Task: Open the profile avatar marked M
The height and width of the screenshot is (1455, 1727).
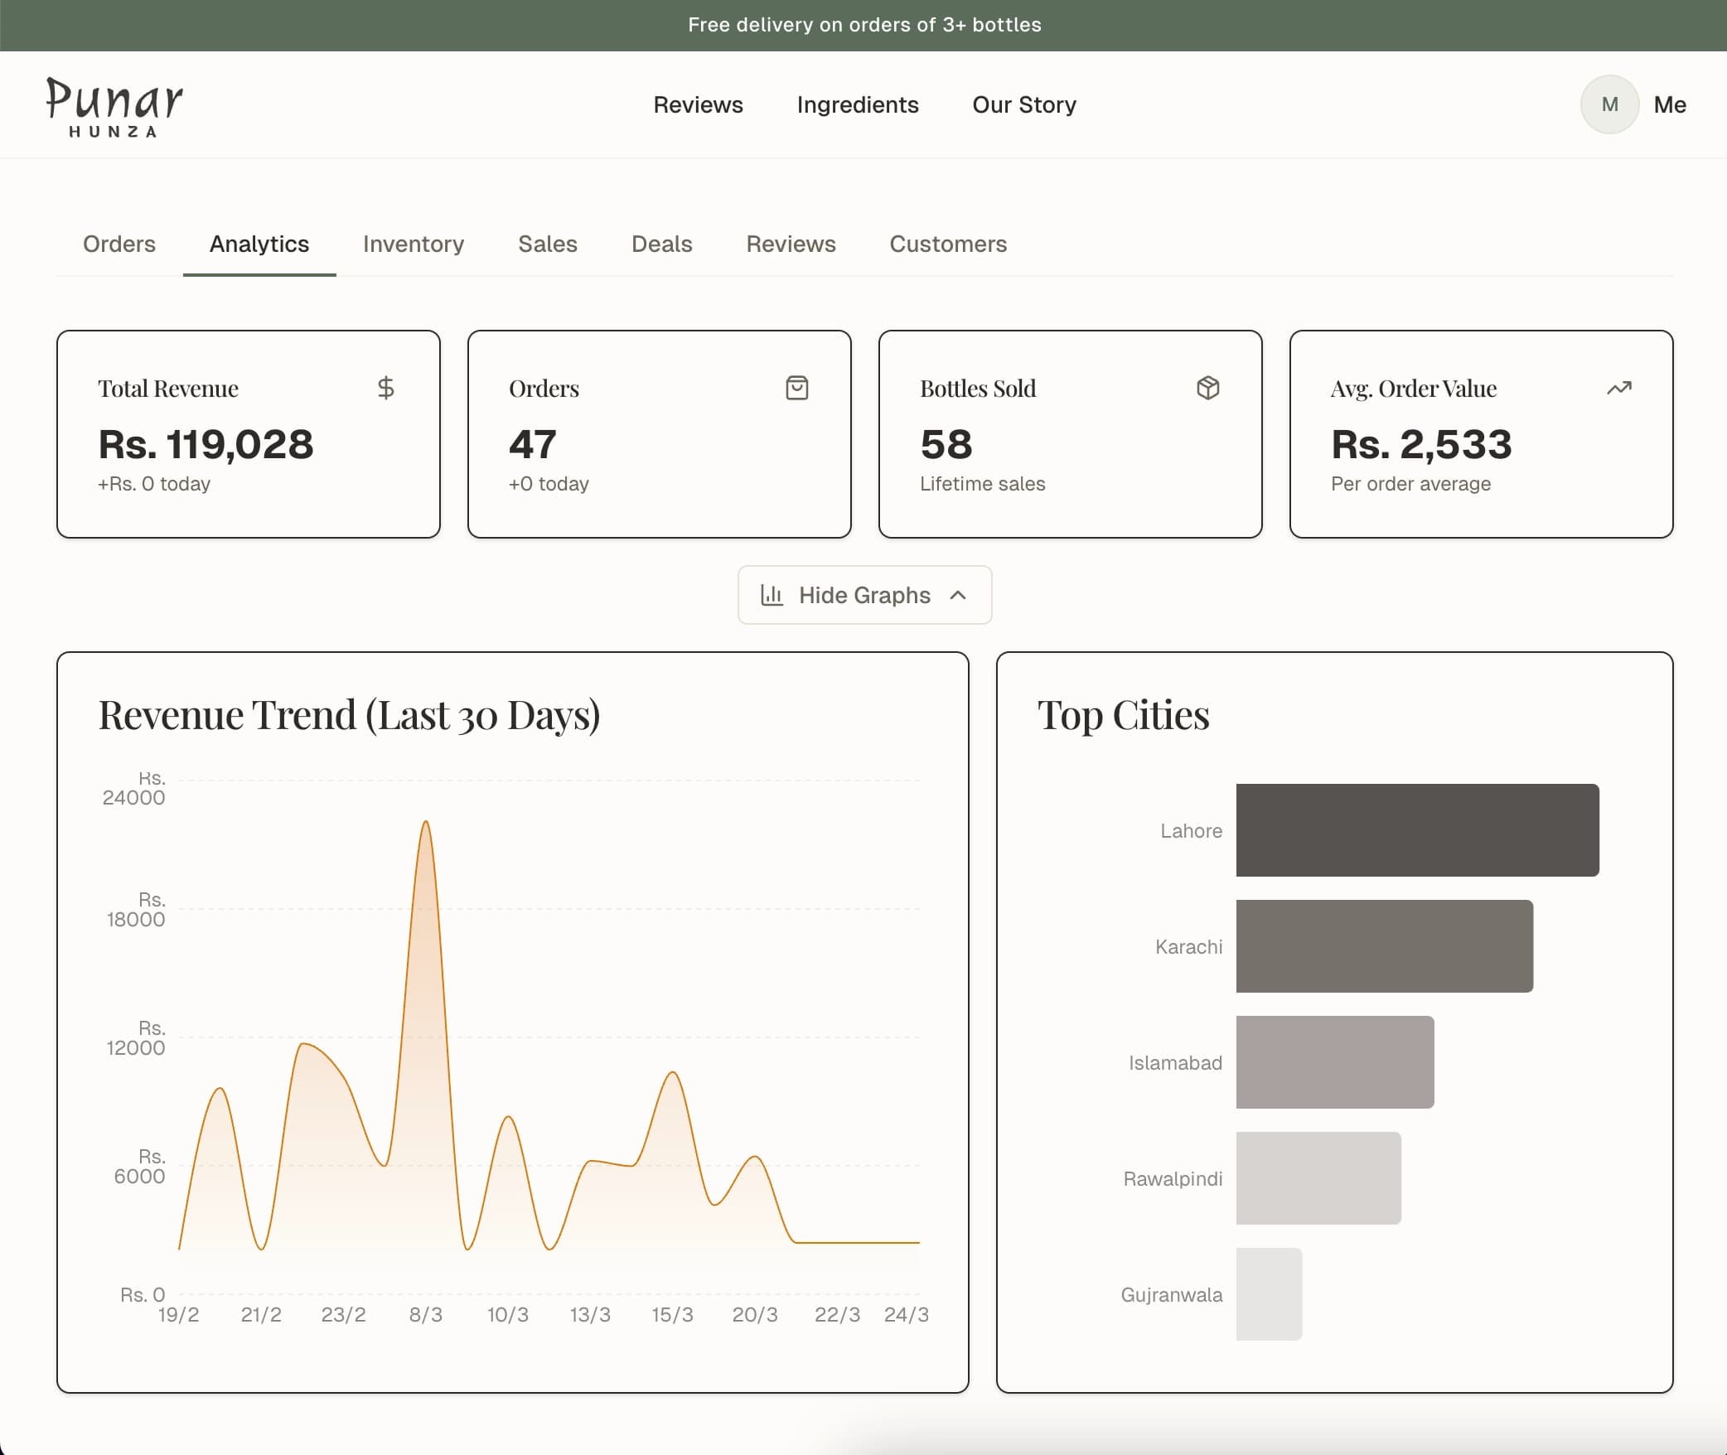Action: coord(1609,104)
